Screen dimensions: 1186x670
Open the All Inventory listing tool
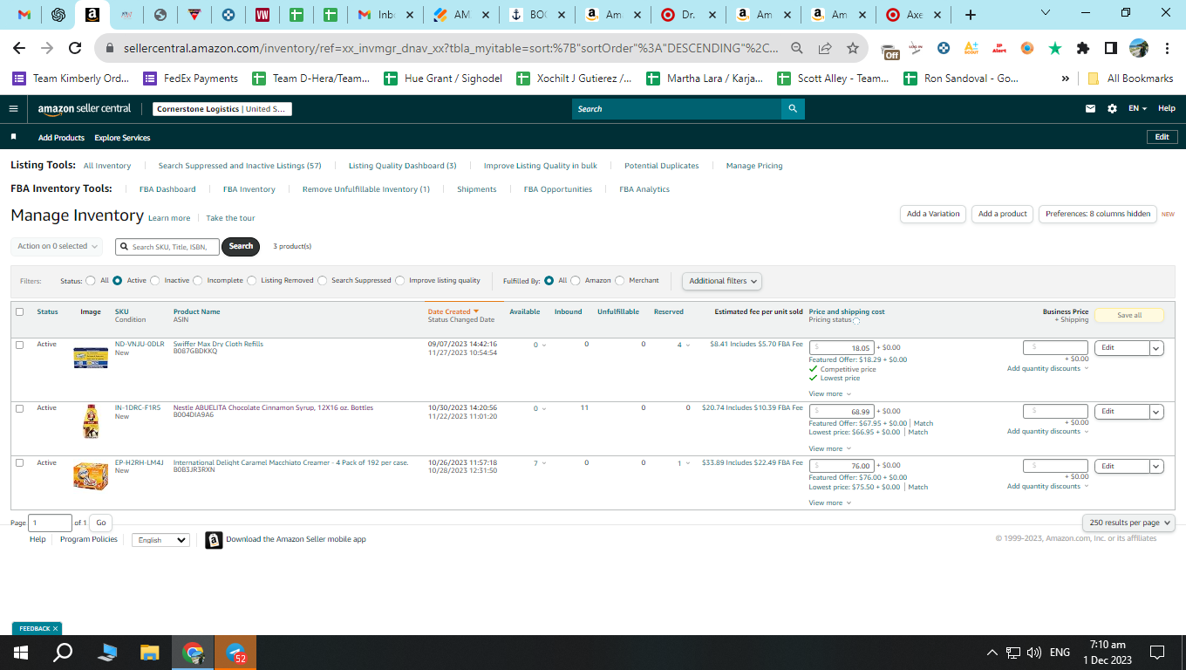107,166
